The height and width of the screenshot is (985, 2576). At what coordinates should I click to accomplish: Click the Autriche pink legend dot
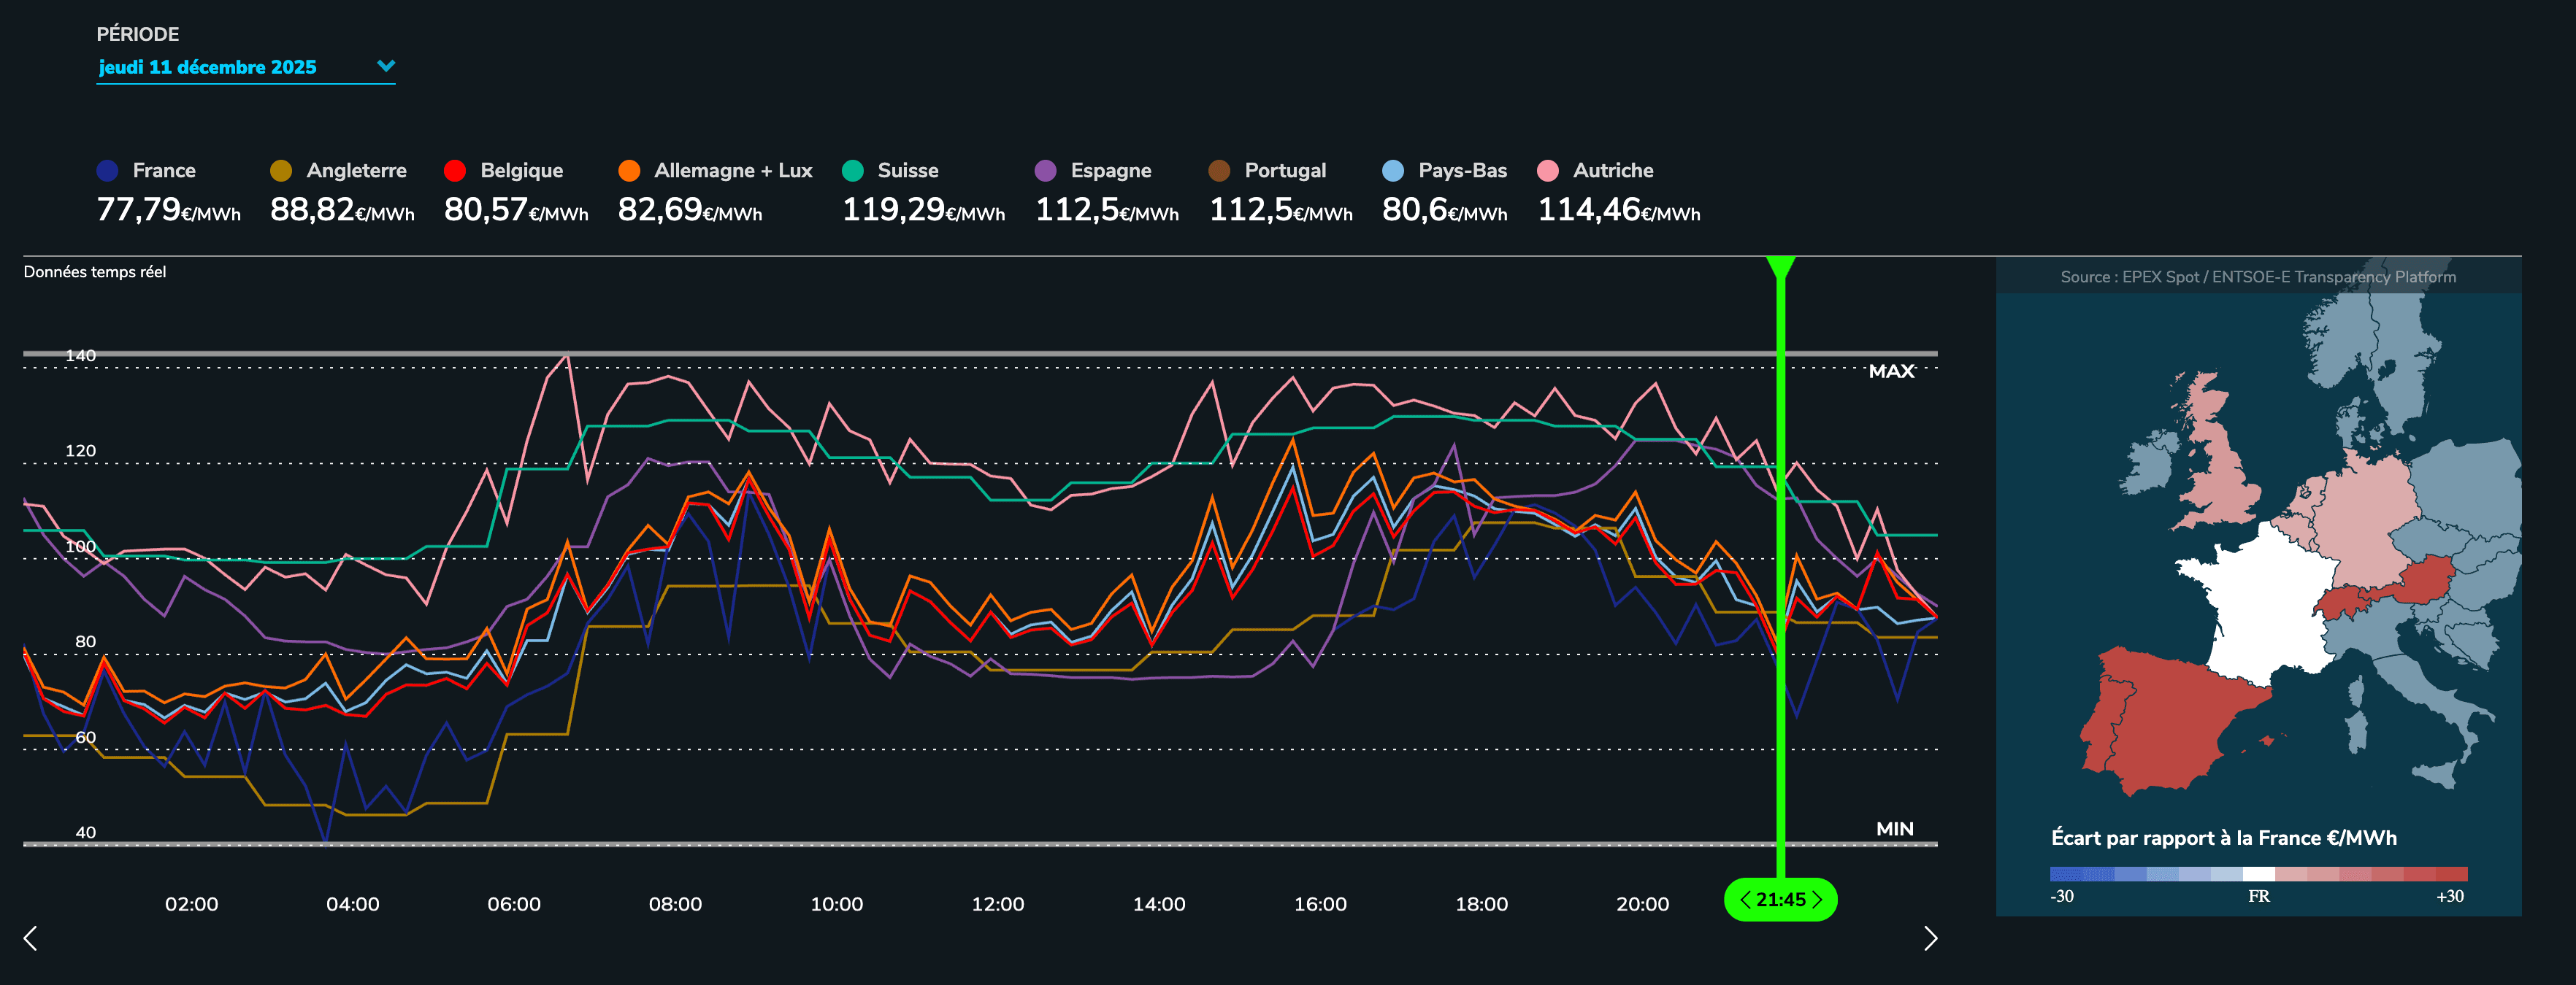click(x=1548, y=171)
